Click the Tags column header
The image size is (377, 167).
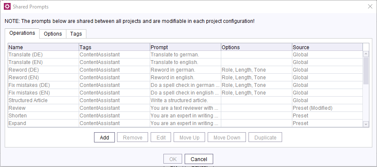114,47
